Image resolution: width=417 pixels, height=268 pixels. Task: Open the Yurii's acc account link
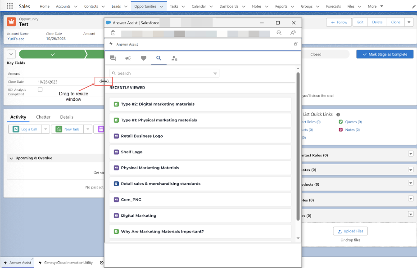click(x=16, y=39)
